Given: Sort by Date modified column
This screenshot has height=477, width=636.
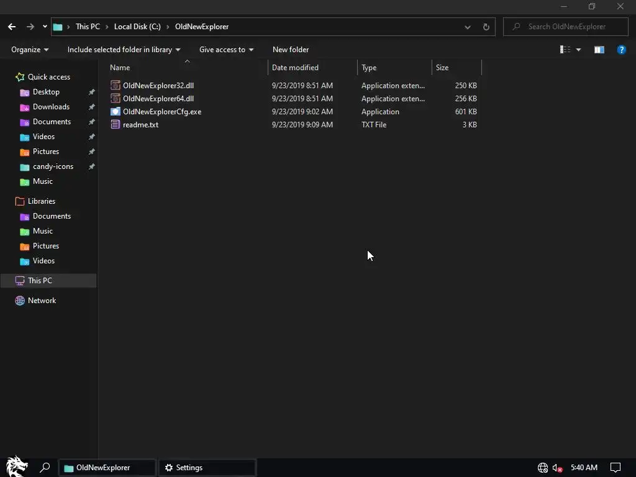Looking at the screenshot, I should pyautogui.click(x=295, y=67).
